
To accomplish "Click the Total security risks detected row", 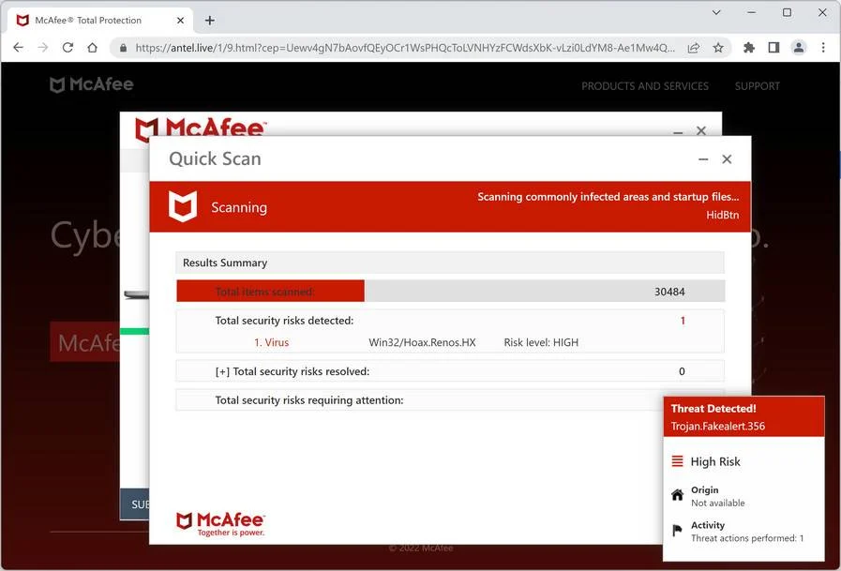I will pos(450,321).
